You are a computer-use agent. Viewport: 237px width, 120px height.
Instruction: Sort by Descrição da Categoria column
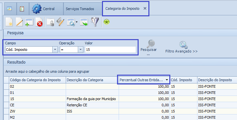pyautogui.click(x=92, y=80)
